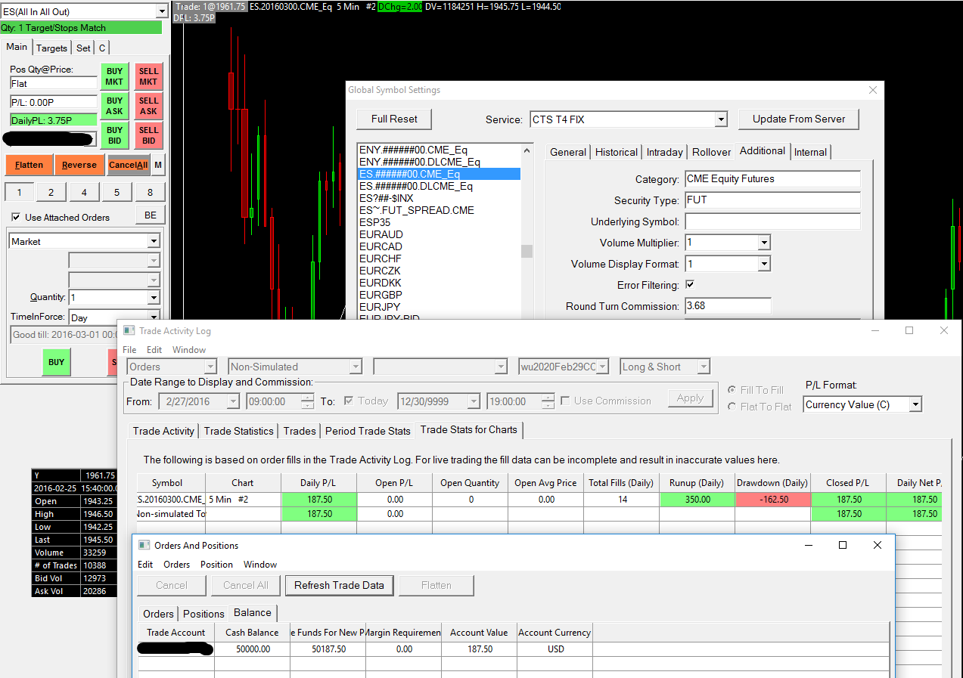Viewport: 963px width, 678px height.
Task: Click the Trade Activity Log window icon
Action: (127, 331)
